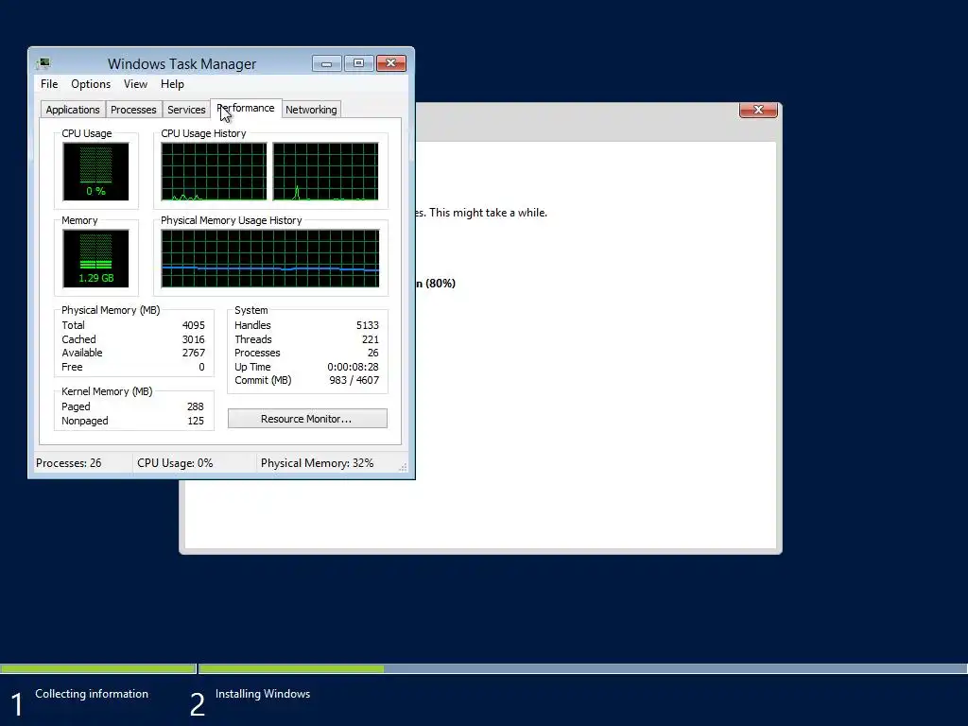Screen dimensions: 968x726
Task: Click the Collecting information progress bar
Action: tap(97, 668)
